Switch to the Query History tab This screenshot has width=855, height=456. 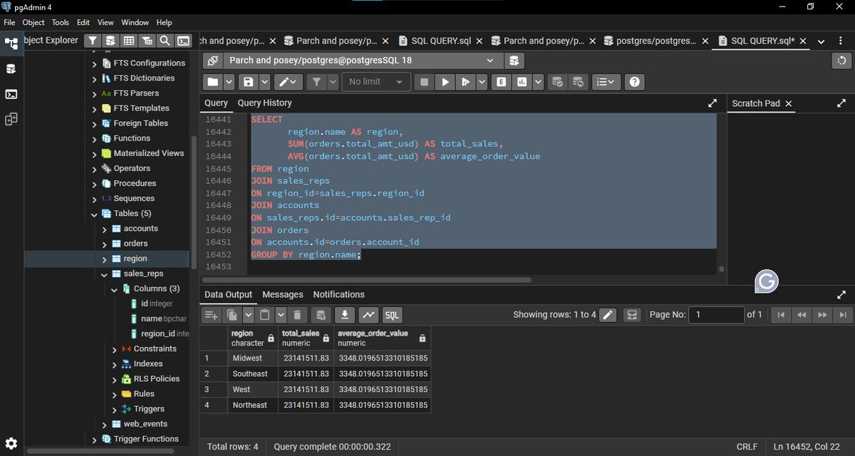coord(264,103)
